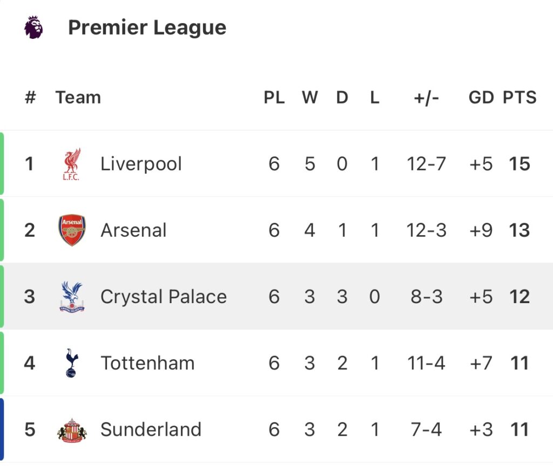Sort table by GD column header
Image resolution: width=553 pixels, height=466 pixels.
pyautogui.click(x=481, y=98)
